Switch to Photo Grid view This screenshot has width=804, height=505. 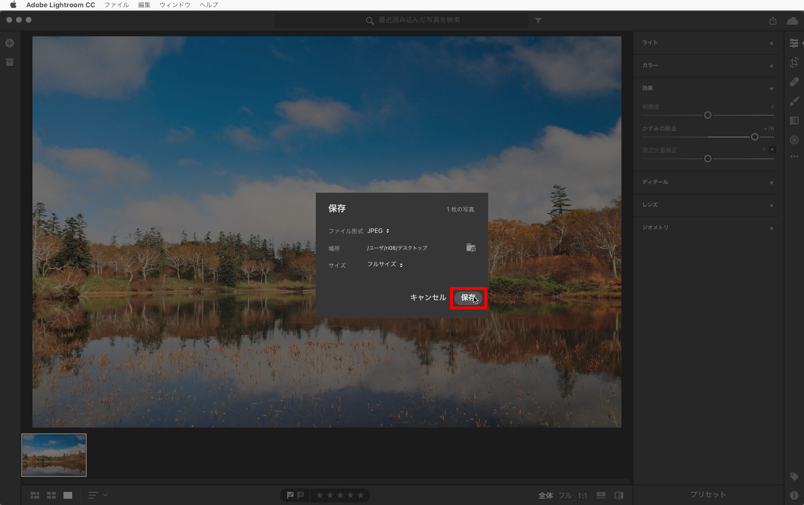(35, 495)
